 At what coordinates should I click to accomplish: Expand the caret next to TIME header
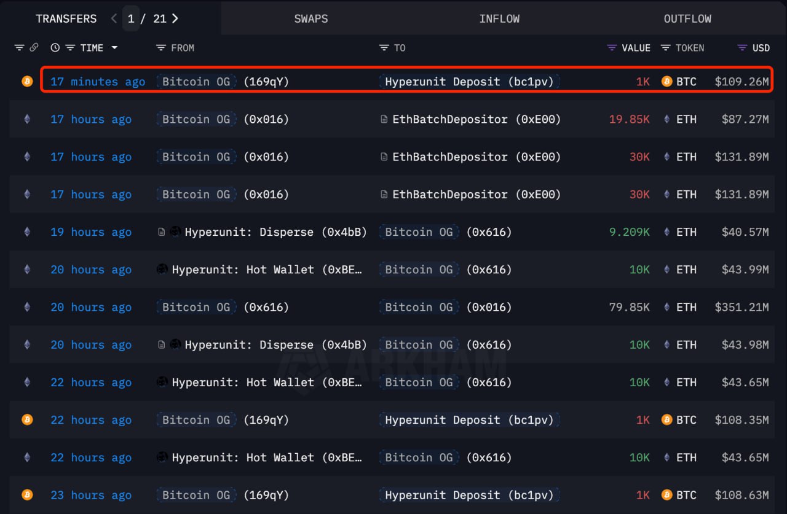[x=114, y=48]
